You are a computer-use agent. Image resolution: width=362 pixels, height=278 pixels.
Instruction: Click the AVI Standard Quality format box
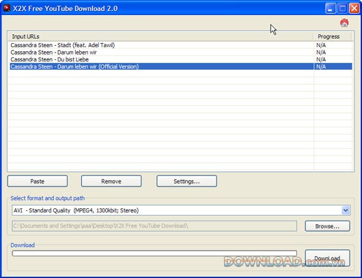click(x=181, y=210)
